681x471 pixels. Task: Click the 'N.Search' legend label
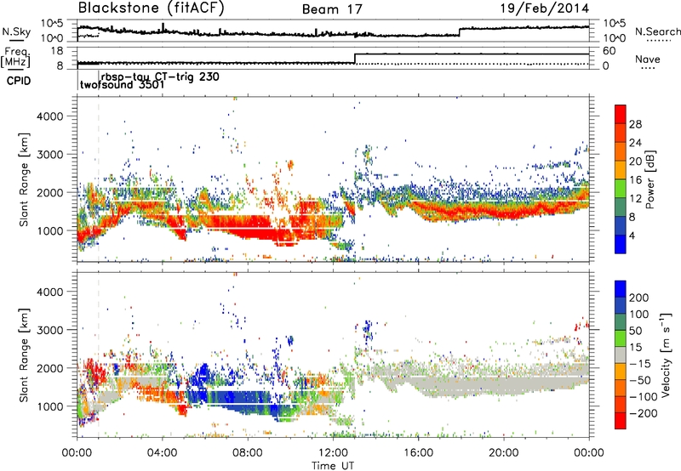(657, 31)
